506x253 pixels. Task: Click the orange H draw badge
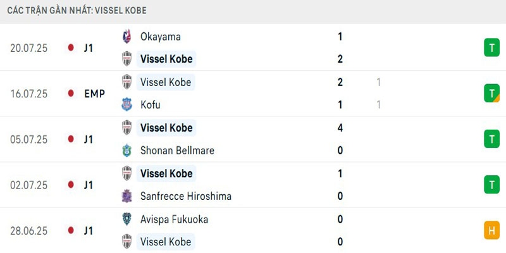[x=491, y=231]
